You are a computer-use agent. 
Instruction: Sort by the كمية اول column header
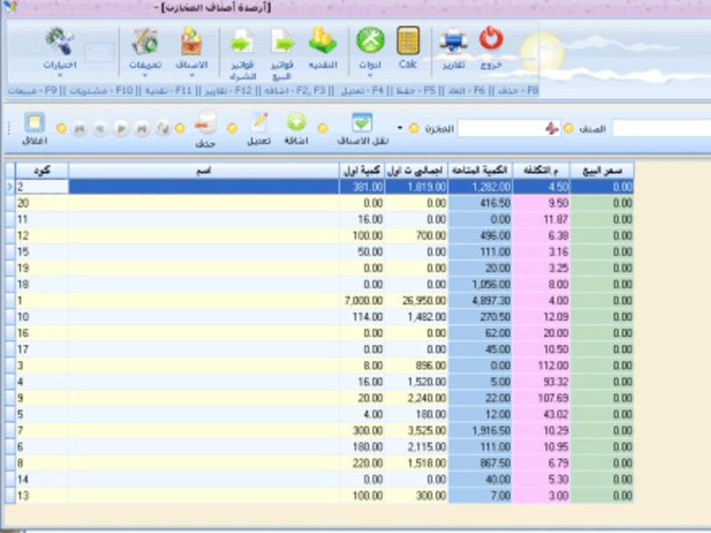click(x=362, y=171)
